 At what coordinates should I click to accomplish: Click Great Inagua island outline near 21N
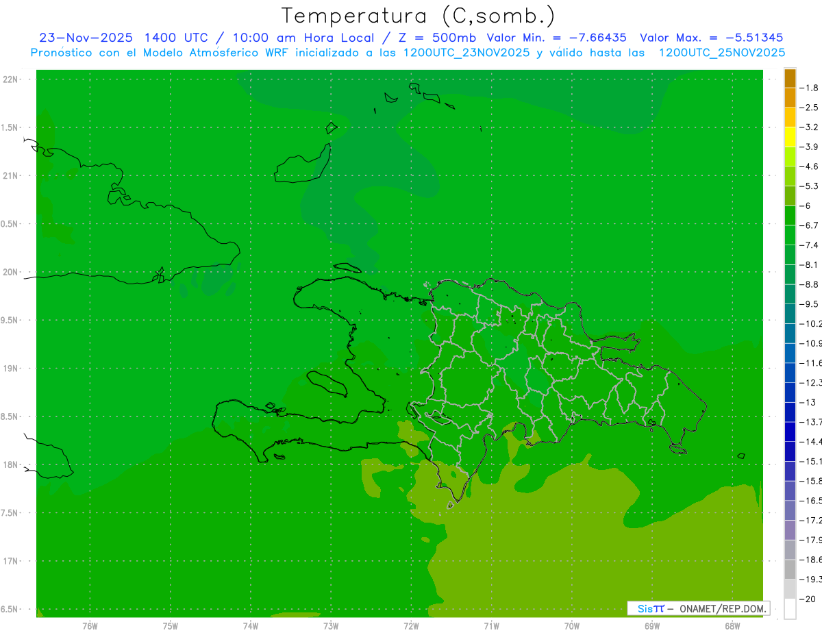(x=303, y=164)
